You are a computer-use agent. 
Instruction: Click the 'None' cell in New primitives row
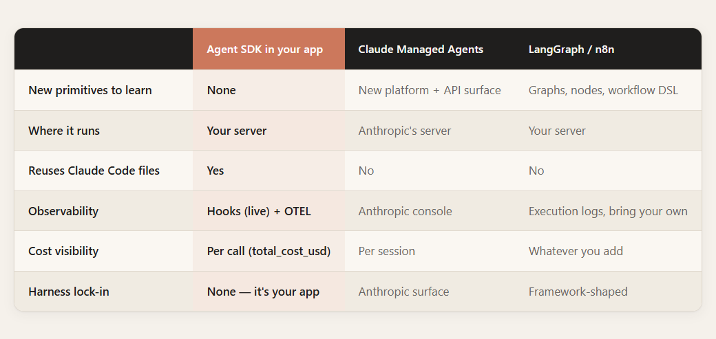222,90
